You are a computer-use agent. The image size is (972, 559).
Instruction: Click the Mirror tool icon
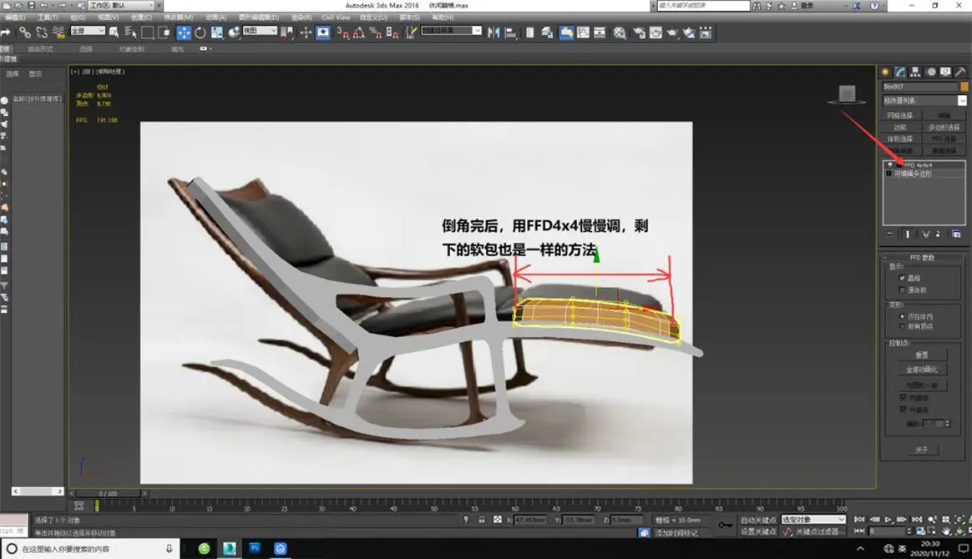click(x=494, y=33)
